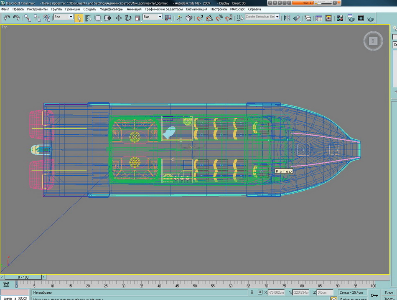Open the Layer Manager
397x300 pixels.
(308, 18)
